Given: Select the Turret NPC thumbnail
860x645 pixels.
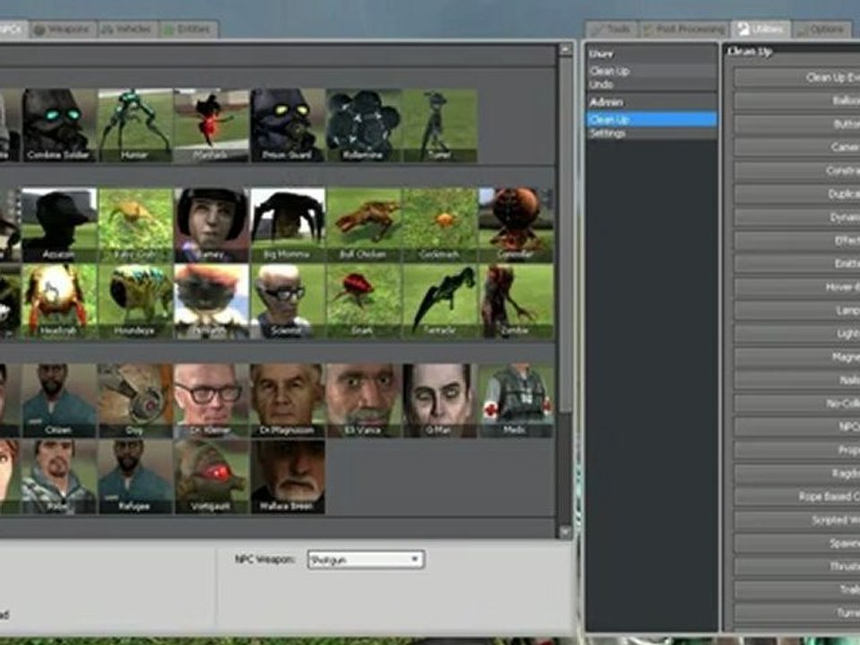Looking at the screenshot, I should tap(440, 125).
